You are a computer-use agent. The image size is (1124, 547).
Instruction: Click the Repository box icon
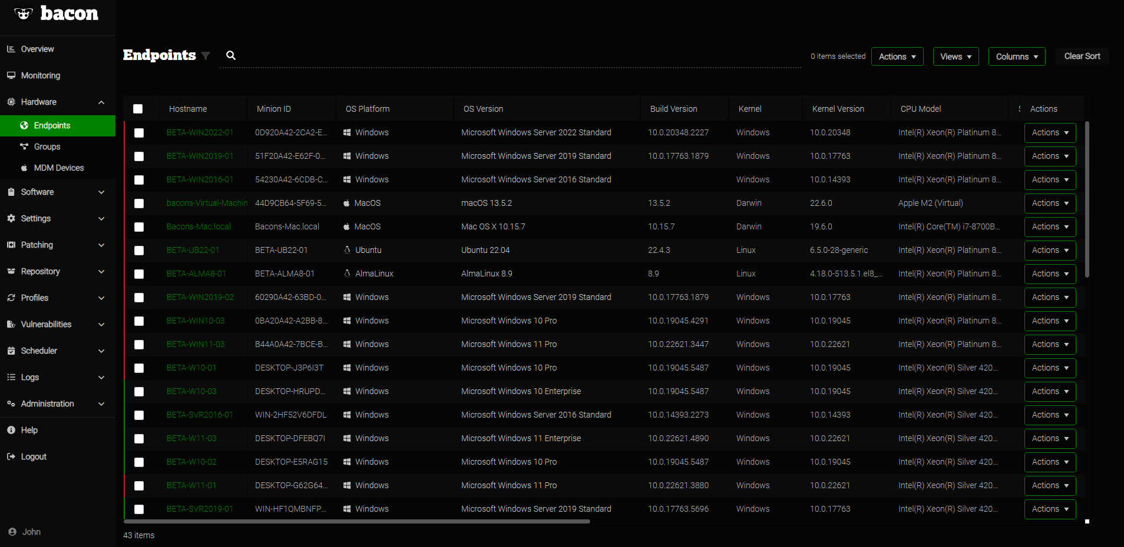[x=11, y=271]
